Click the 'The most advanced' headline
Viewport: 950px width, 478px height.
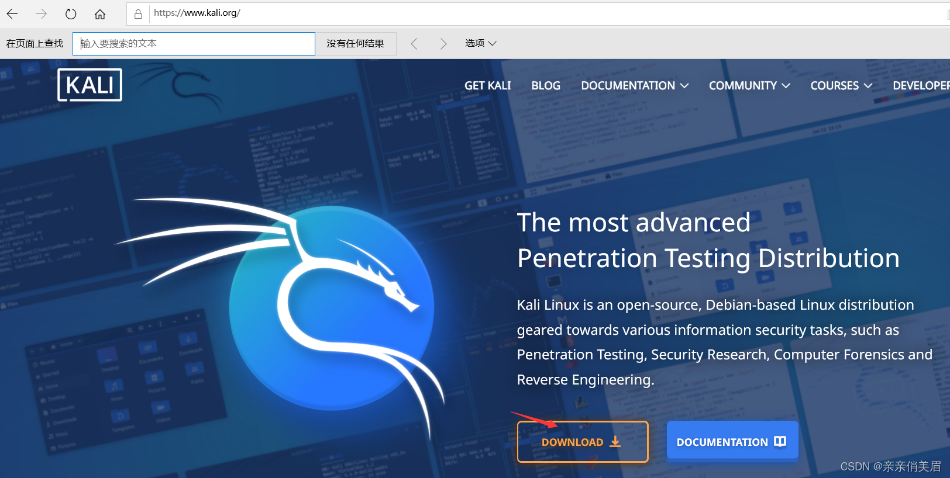[634, 223]
